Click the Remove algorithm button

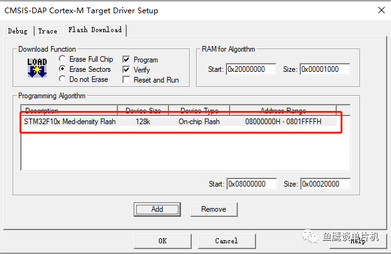214,209
